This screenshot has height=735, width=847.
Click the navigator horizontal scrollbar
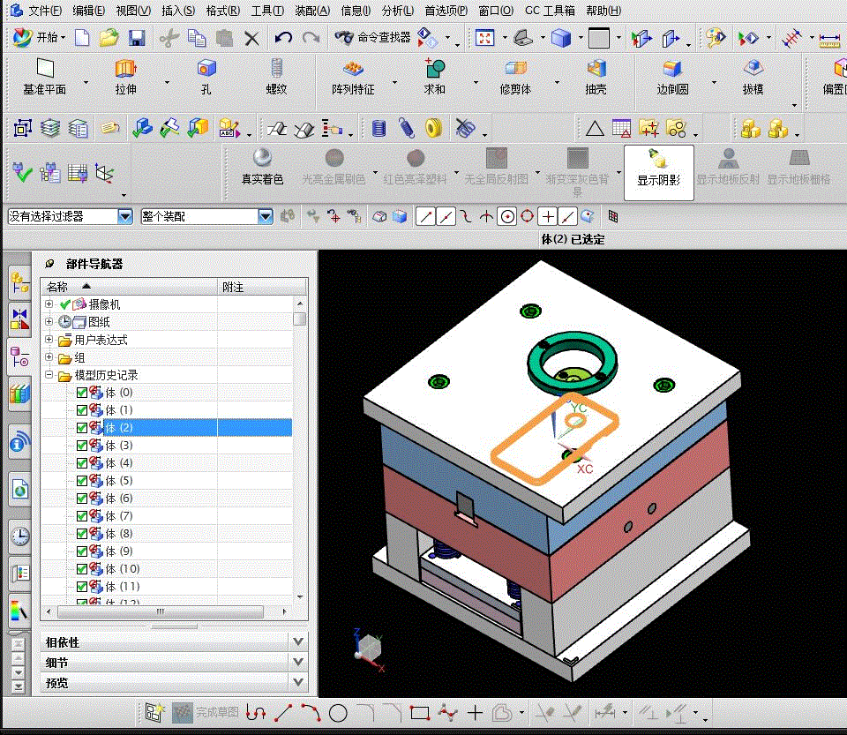click(x=161, y=611)
